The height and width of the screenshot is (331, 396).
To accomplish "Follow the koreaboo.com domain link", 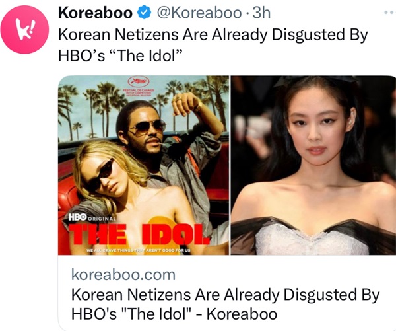I will point(123,274).
